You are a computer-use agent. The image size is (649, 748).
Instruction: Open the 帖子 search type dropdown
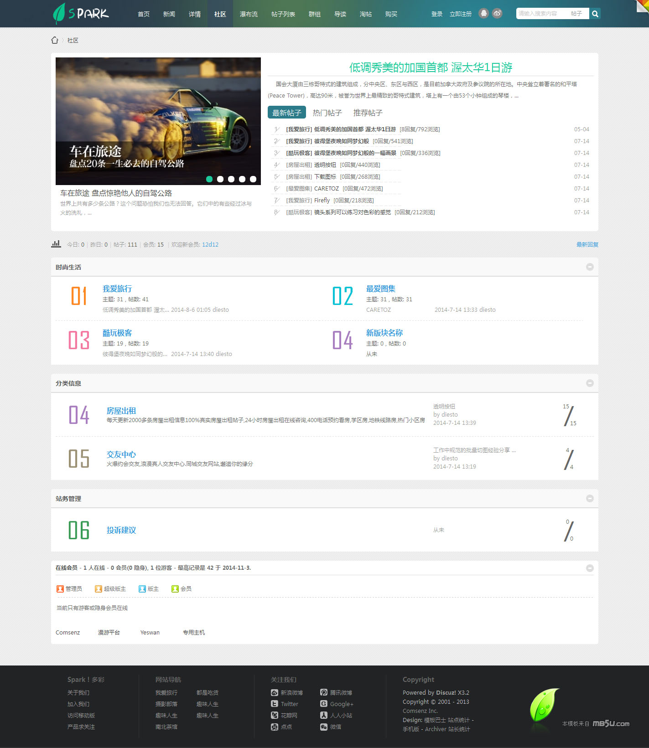click(x=577, y=14)
